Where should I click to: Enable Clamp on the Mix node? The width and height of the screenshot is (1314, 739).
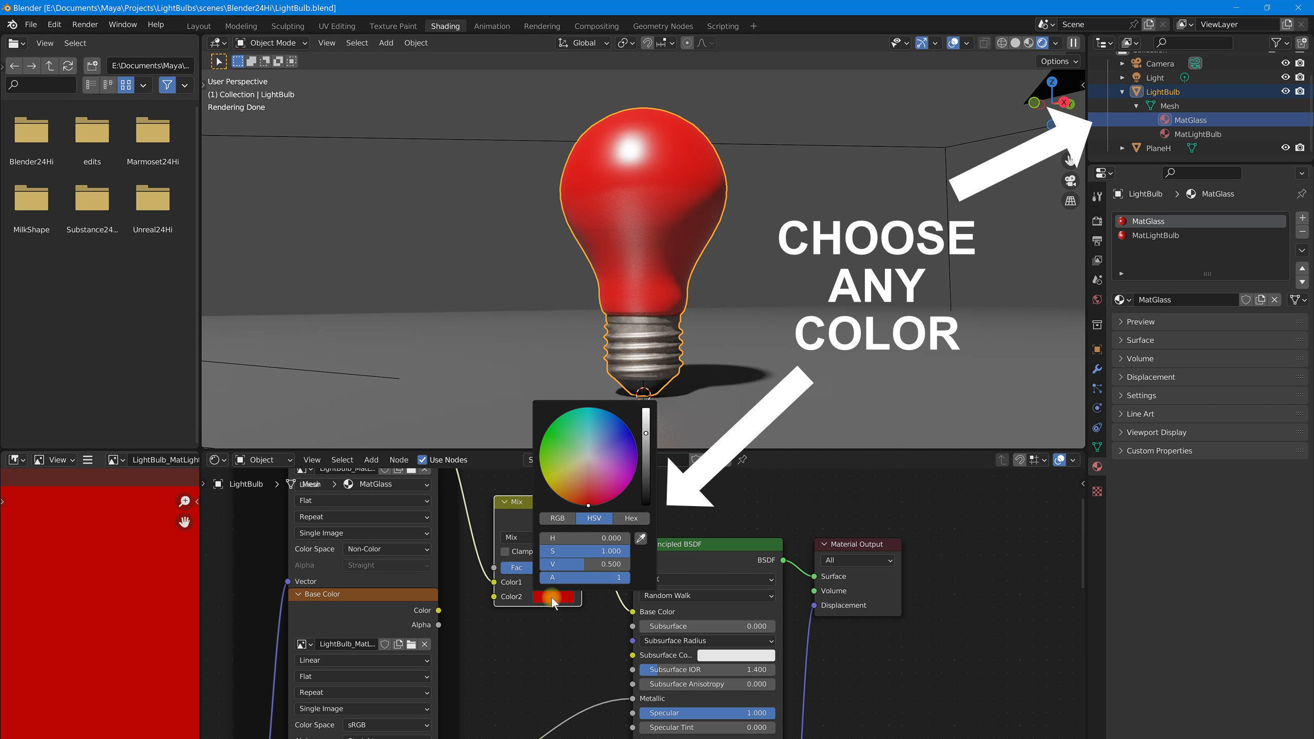[505, 552]
